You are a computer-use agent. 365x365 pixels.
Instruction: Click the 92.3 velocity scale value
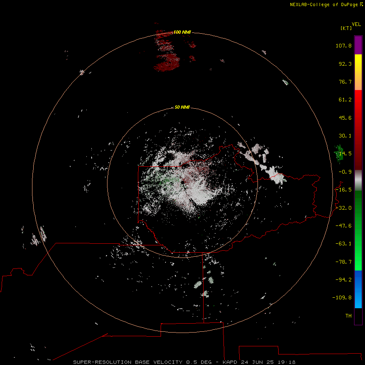click(345, 64)
